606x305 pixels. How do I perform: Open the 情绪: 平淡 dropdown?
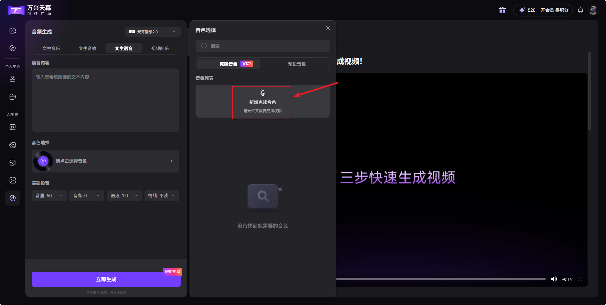162,196
